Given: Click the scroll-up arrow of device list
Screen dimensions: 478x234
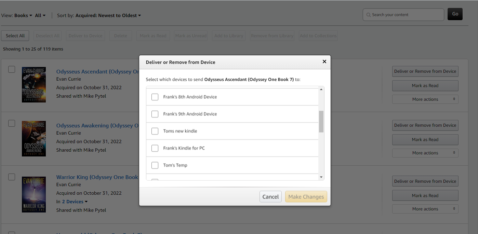Looking at the screenshot, I should [321, 90].
